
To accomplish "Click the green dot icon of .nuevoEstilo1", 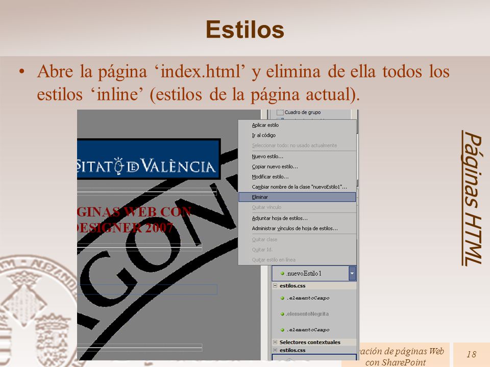I will click(282, 273).
